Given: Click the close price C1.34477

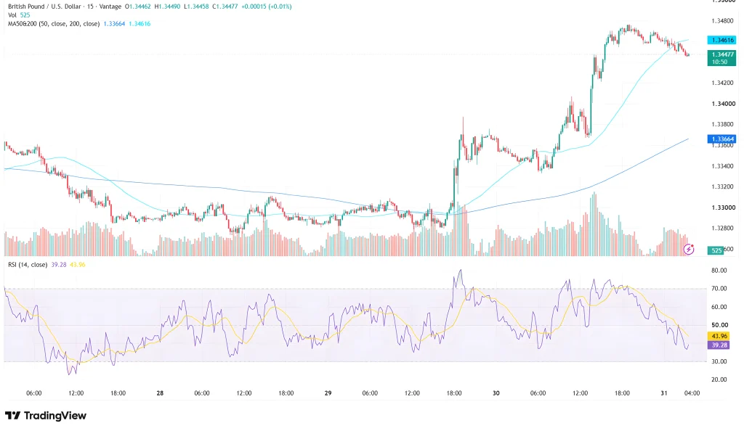Looking at the screenshot, I should pyautogui.click(x=225, y=7).
